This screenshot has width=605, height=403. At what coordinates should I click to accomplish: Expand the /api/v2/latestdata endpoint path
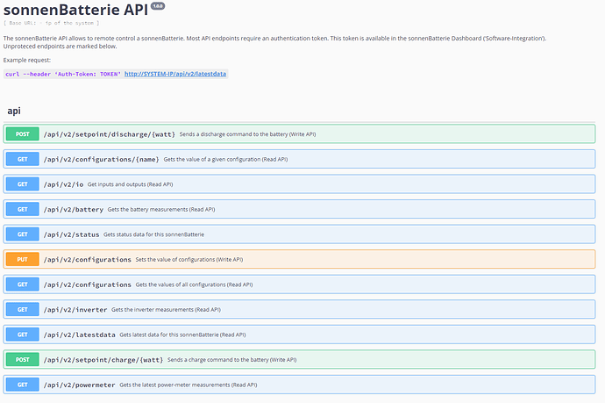79,335
